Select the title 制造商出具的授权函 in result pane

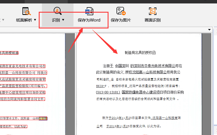pyautogui.click(x=140, y=53)
